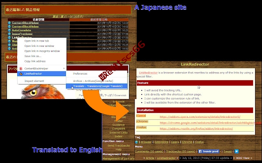This screenshot has width=262, height=163.
Task: Click the Chrome label in Installation
Action: pos(142,121)
